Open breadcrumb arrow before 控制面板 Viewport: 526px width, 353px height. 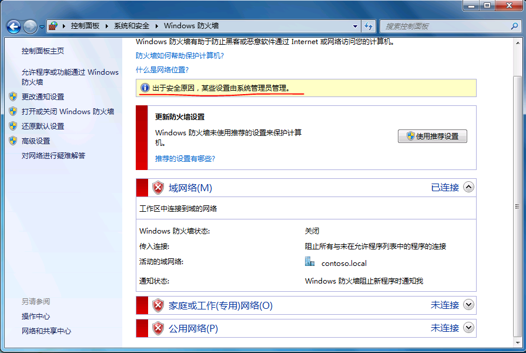63,26
